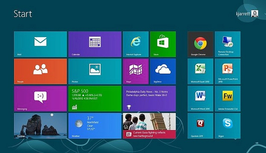Open the Windows Store tile

[x=163, y=44]
